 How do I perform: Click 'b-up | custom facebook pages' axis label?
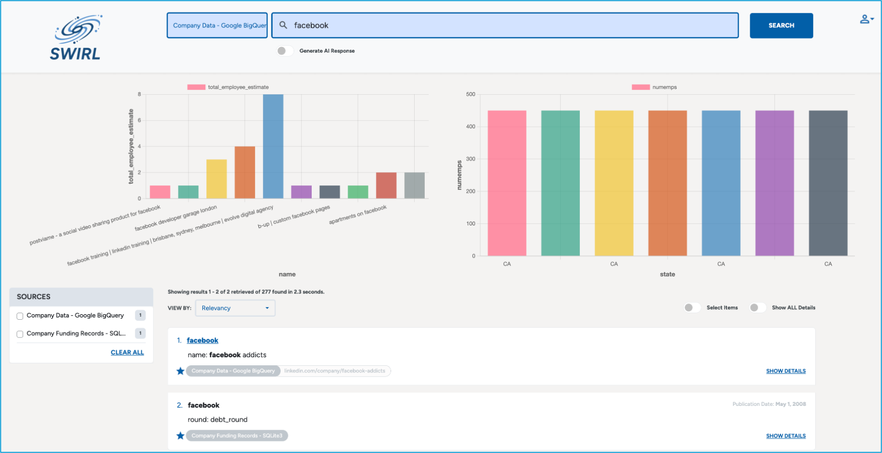click(x=294, y=217)
